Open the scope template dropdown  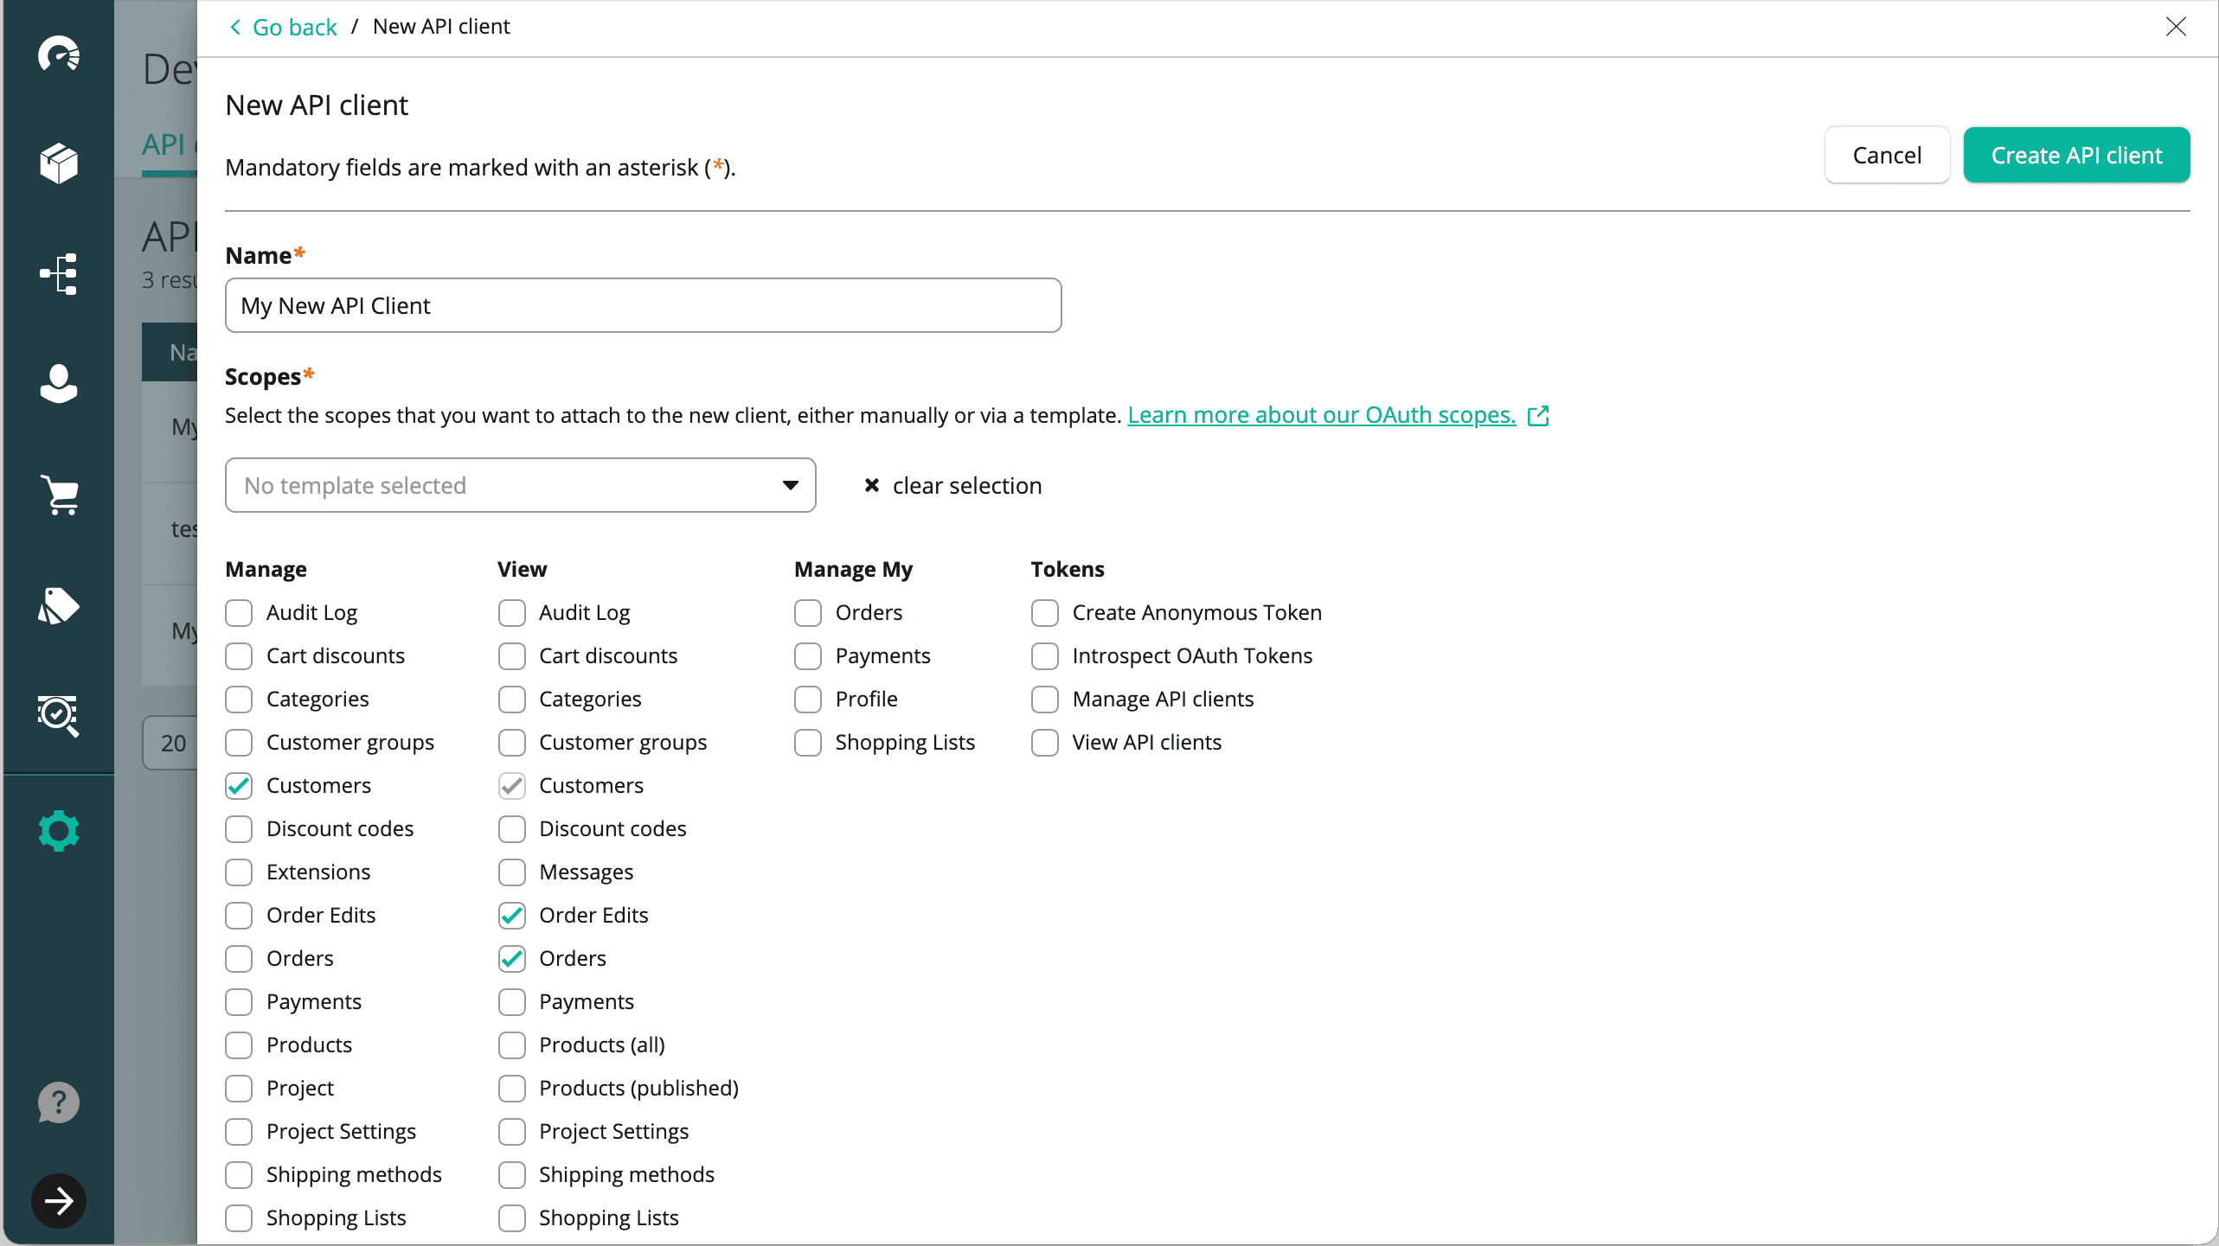pyautogui.click(x=519, y=485)
